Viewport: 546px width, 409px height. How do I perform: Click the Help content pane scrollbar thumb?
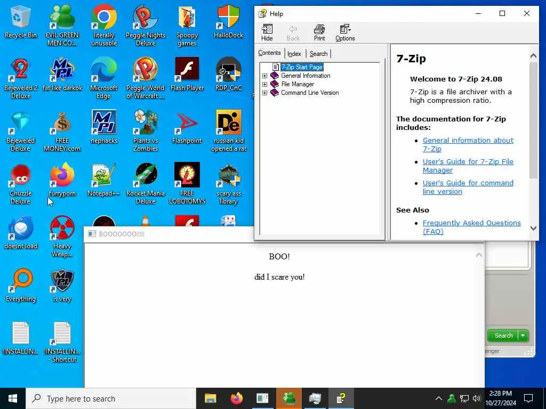(533, 120)
